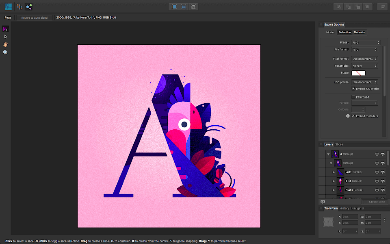Collapse the unnamed (Group) layer
Screen dimensions: 390x244
331,163
